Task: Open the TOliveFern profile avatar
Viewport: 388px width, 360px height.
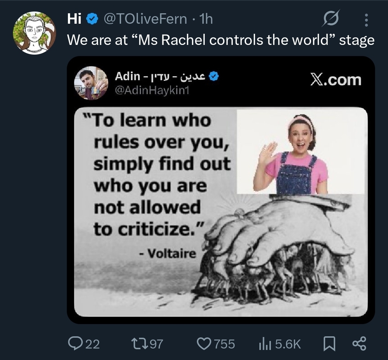Action: (34, 33)
